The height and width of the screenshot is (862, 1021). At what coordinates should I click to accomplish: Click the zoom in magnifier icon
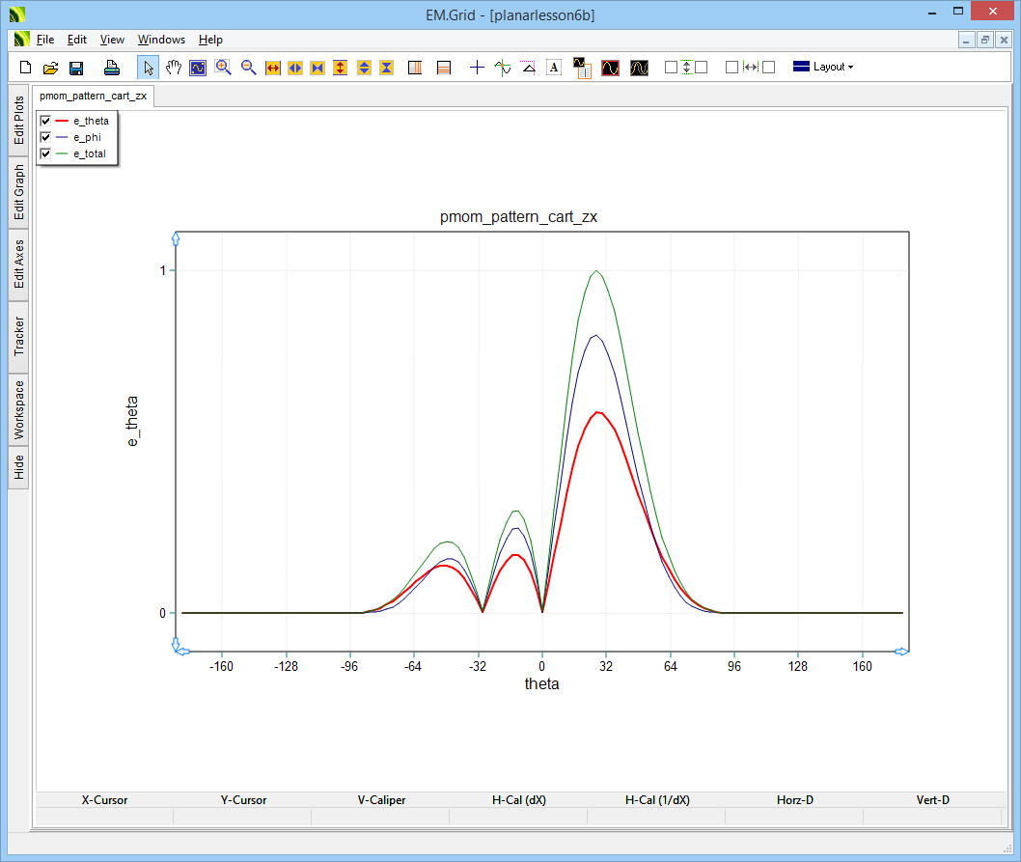tap(223, 68)
